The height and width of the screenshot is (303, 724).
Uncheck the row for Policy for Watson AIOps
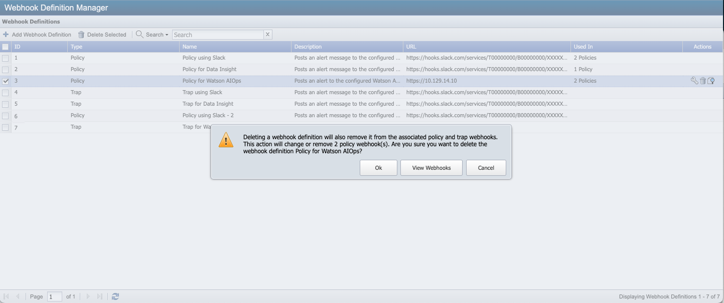[6, 81]
